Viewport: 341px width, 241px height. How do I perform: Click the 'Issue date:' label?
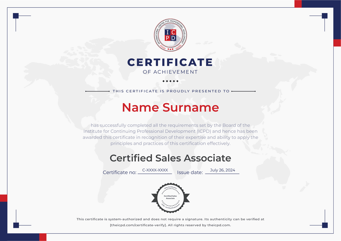(190, 172)
